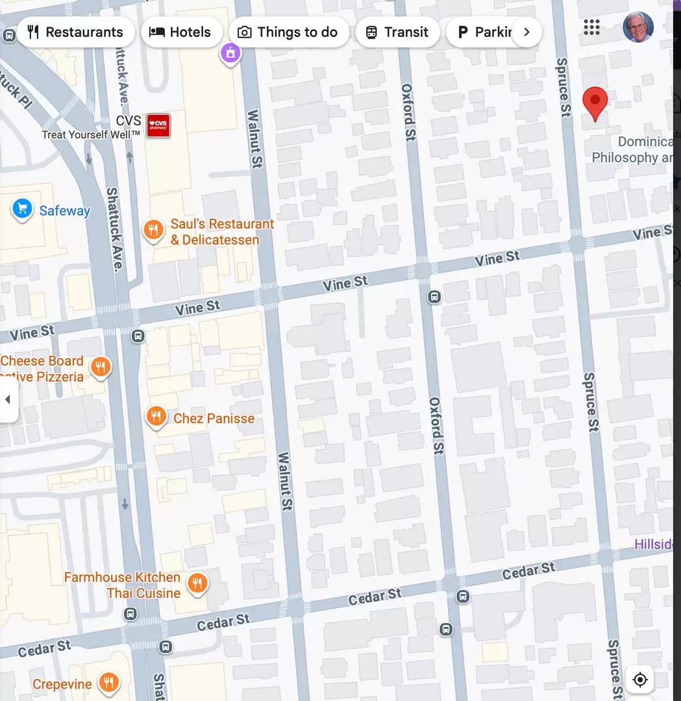Click the transit stop icon at top left corner
Viewport: 681px width, 701px height.
[9, 35]
